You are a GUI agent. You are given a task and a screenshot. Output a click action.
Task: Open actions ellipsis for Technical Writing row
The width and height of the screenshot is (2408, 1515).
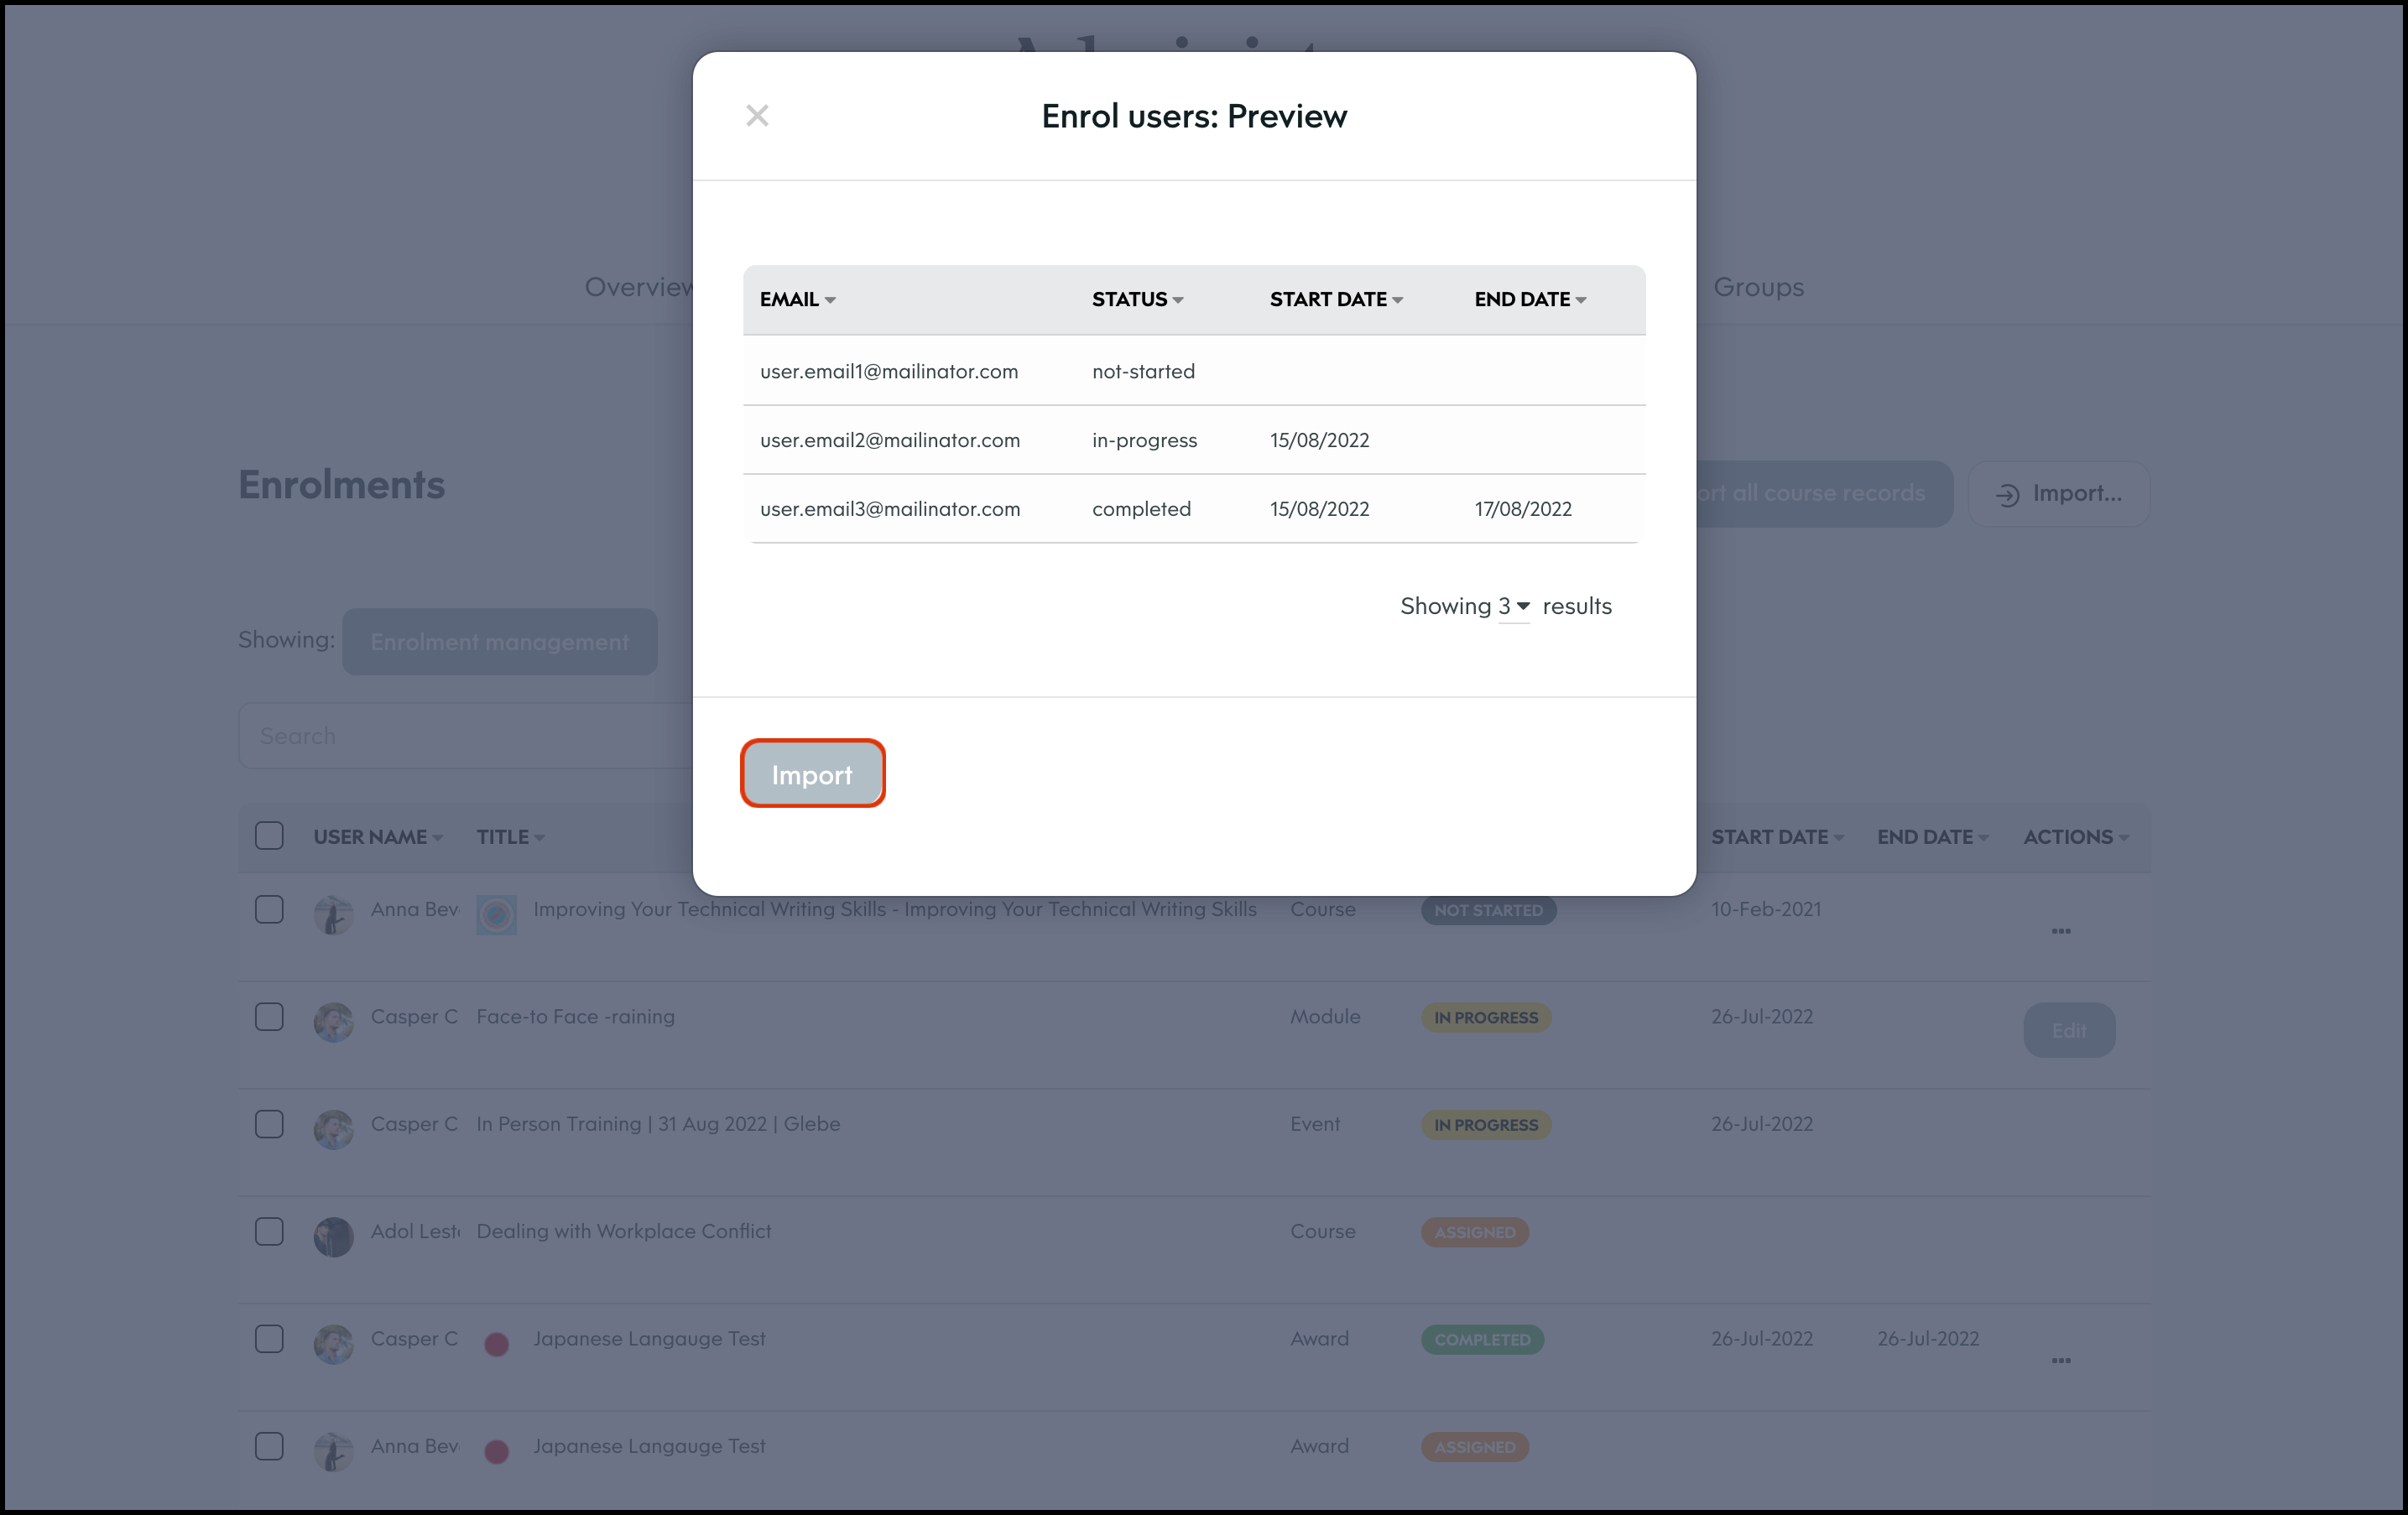[x=2060, y=931]
